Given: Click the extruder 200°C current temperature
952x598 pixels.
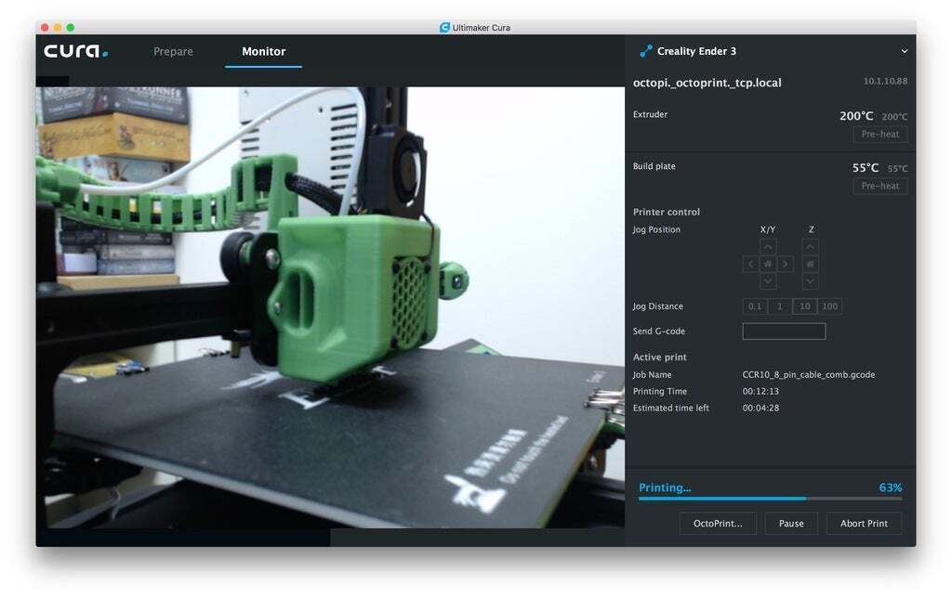Looking at the screenshot, I should click(856, 116).
